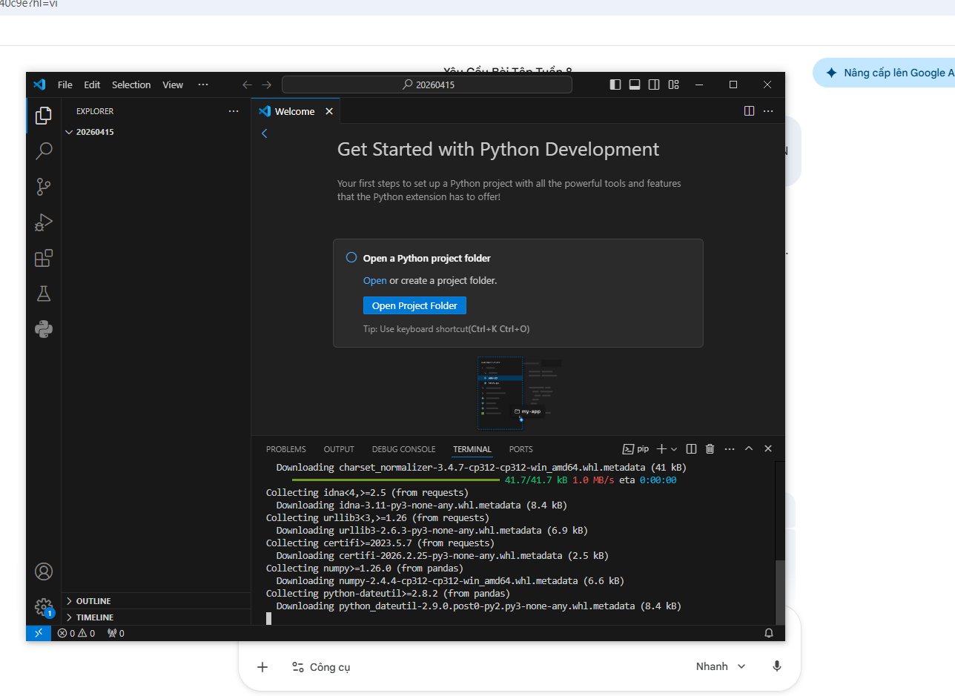The width and height of the screenshot is (955, 696).
Task: Open the Search view in activity bar
Action: pyautogui.click(x=44, y=151)
